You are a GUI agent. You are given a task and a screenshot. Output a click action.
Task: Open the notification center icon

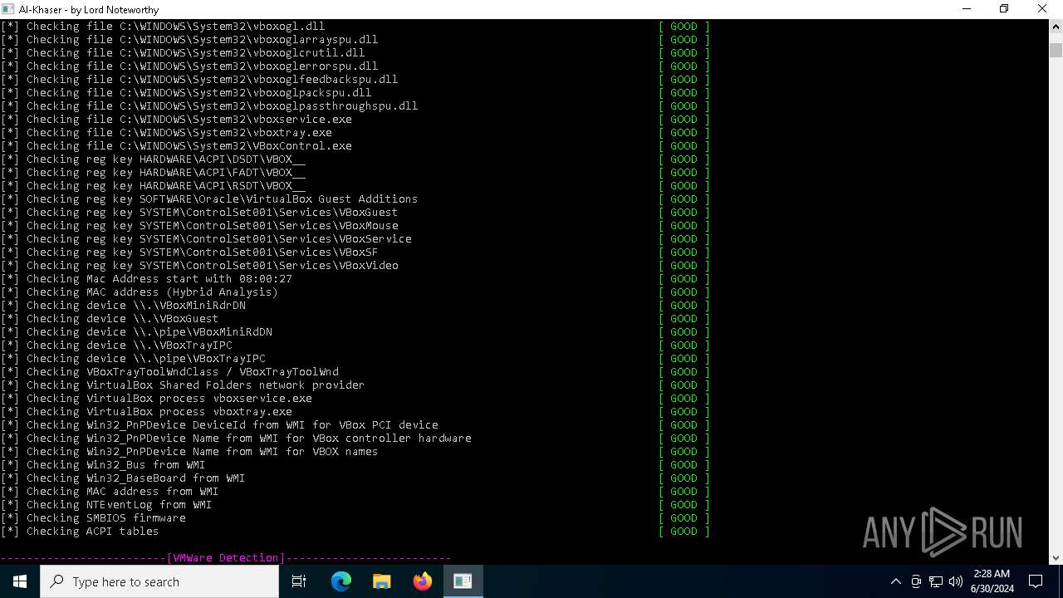pyautogui.click(x=1036, y=581)
